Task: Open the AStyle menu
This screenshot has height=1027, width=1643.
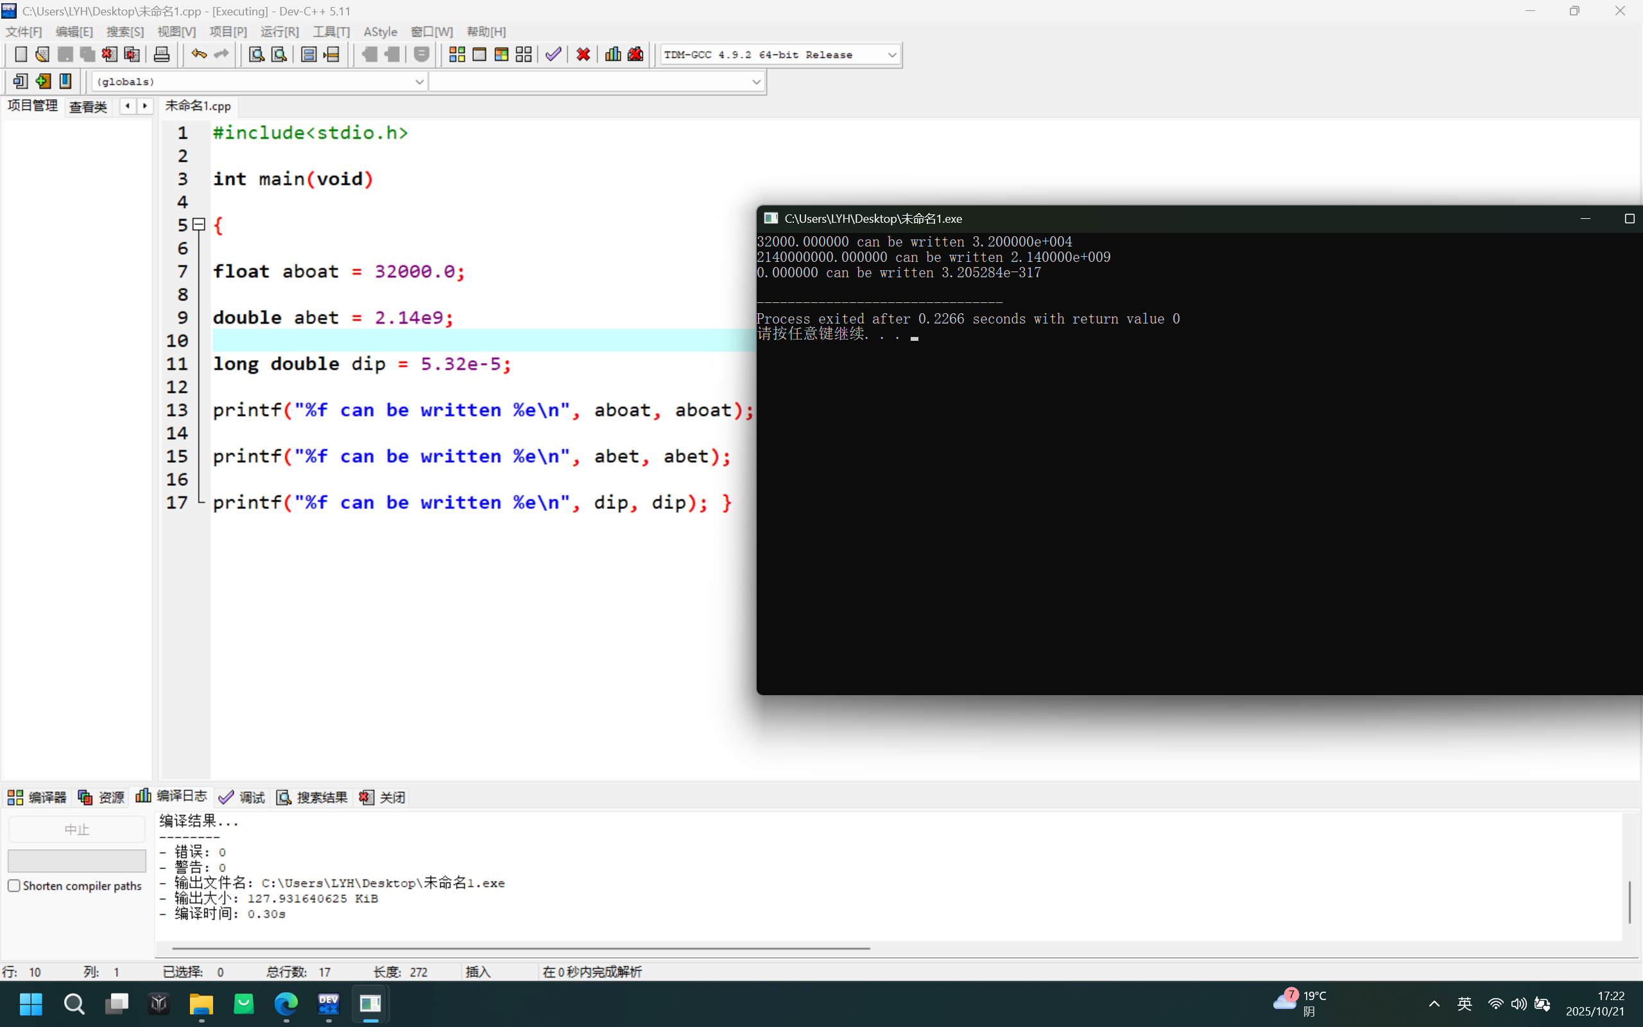Action: pyautogui.click(x=380, y=32)
